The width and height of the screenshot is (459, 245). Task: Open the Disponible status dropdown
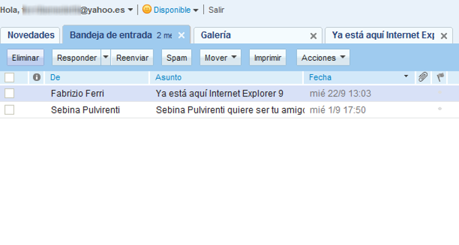tap(196, 11)
